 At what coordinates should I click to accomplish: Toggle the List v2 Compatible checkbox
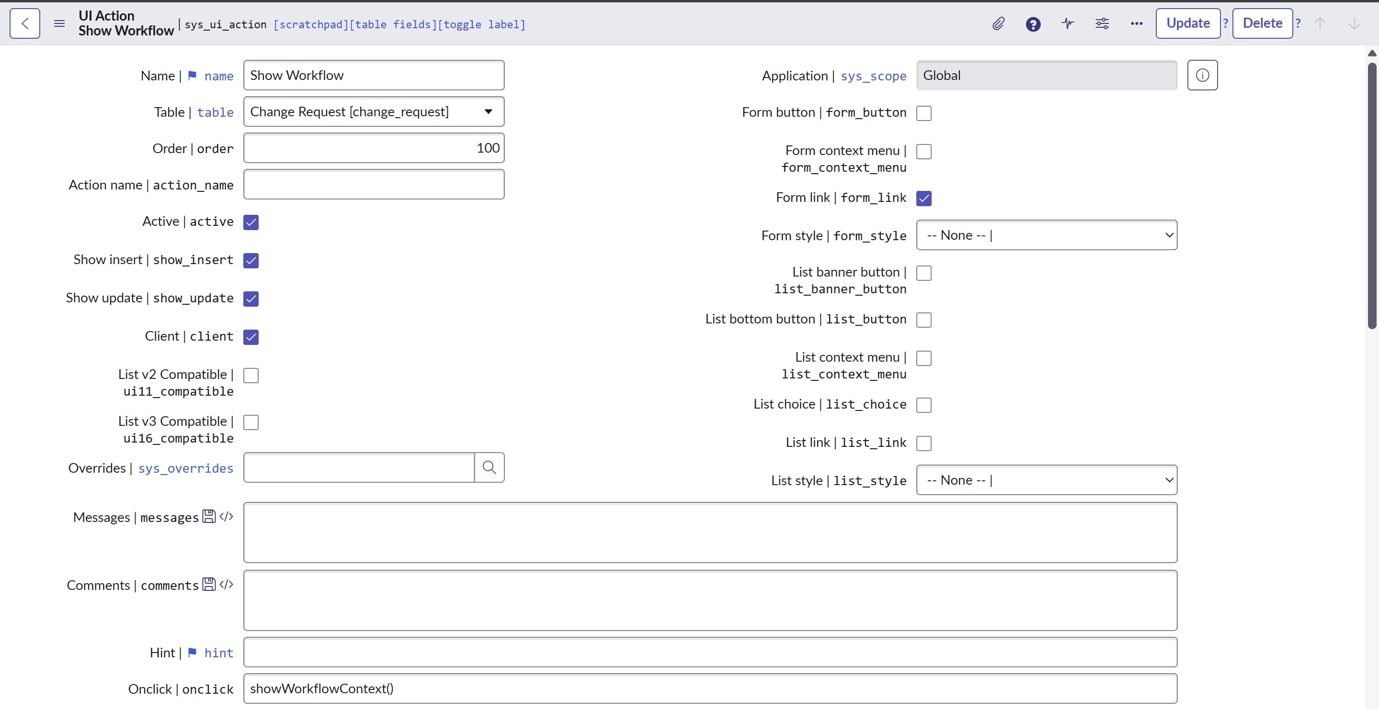(251, 376)
